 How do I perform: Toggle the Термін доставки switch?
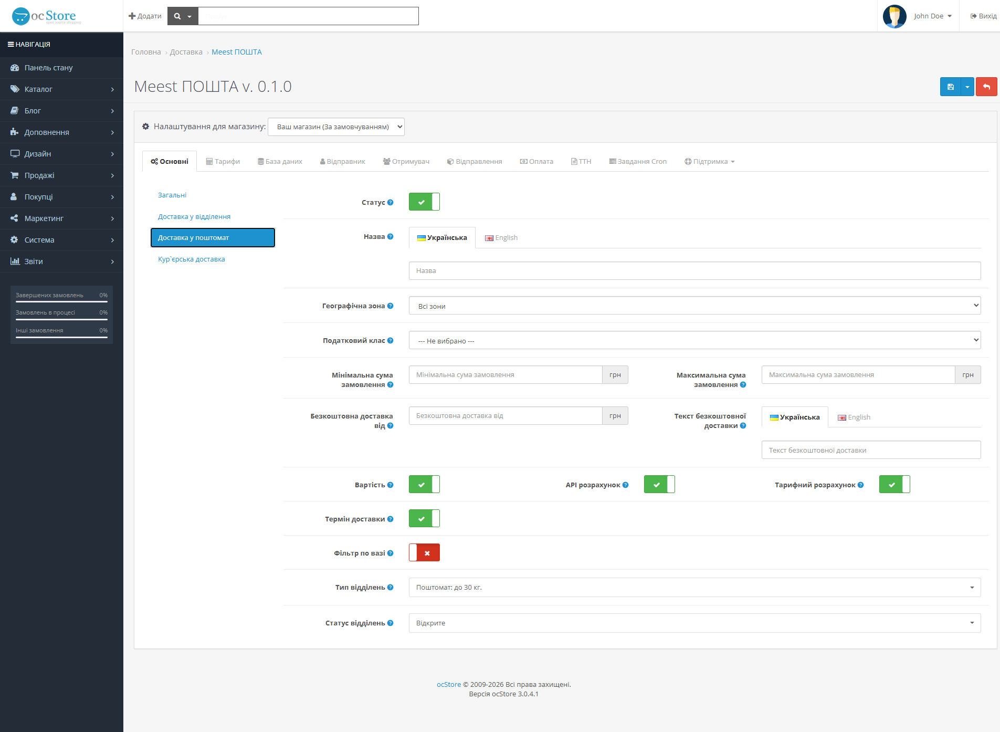[424, 518]
